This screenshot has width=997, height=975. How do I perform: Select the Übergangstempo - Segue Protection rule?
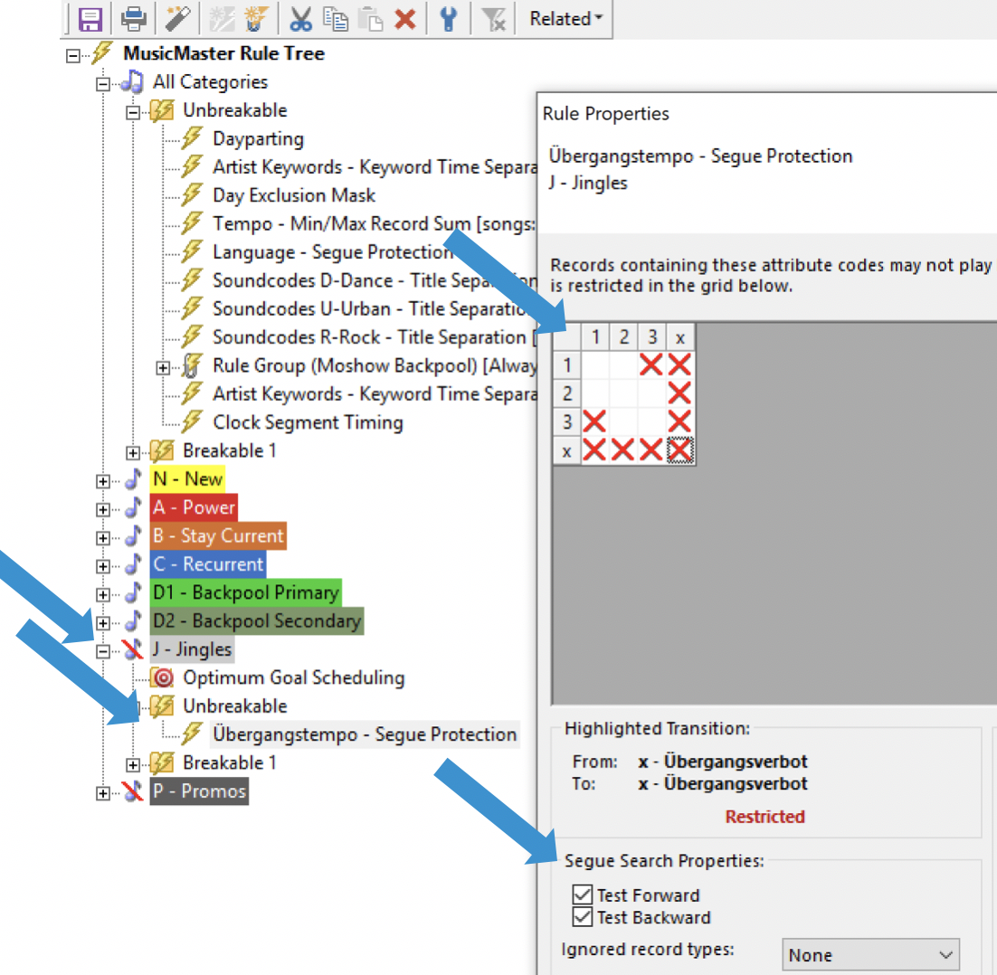(365, 734)
